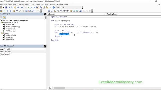Open the Edit menu
This screenshot has height=90, width=161.
click(5, 4)
